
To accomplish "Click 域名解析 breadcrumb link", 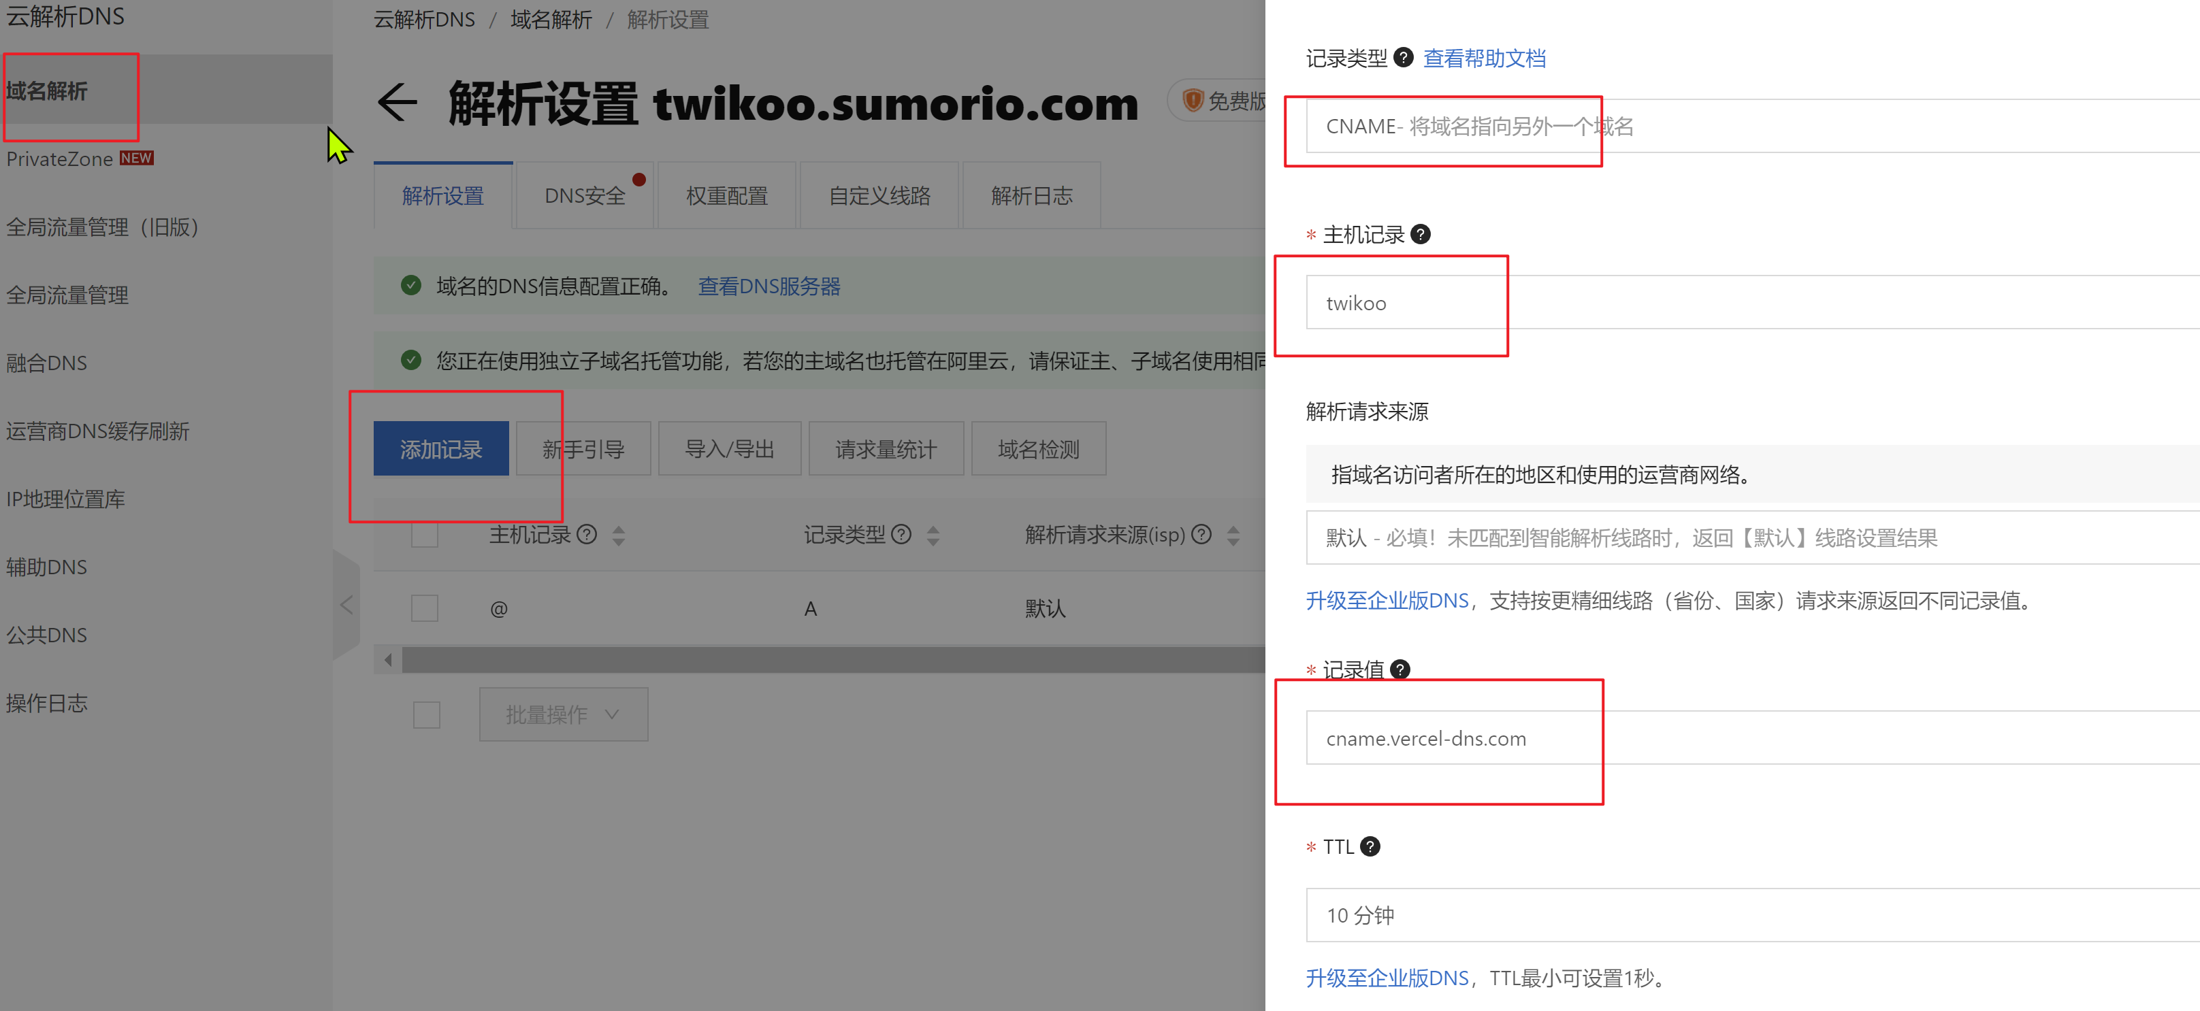I will (x=551, y=20).
